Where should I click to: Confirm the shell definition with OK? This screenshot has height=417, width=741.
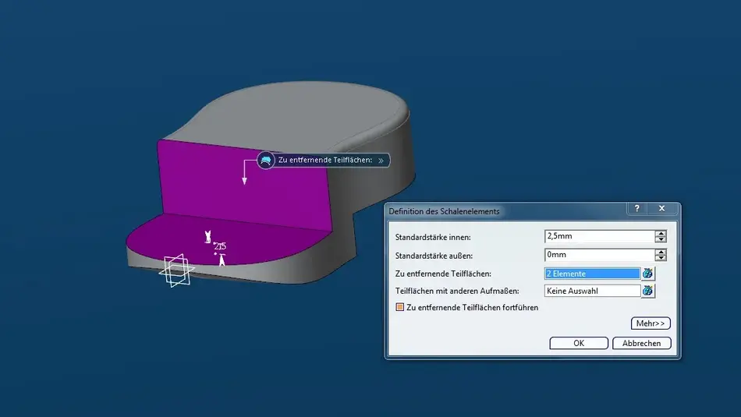coord(579,343)
